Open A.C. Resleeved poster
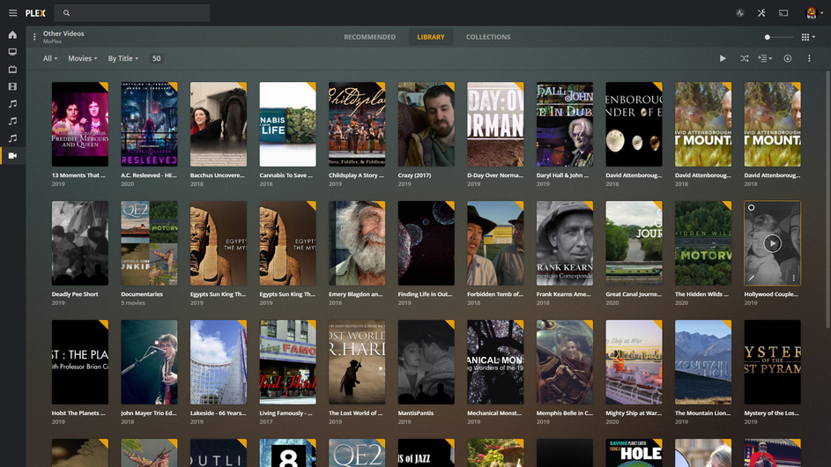The width and height of the screenshot is (831, 467). 149,124
